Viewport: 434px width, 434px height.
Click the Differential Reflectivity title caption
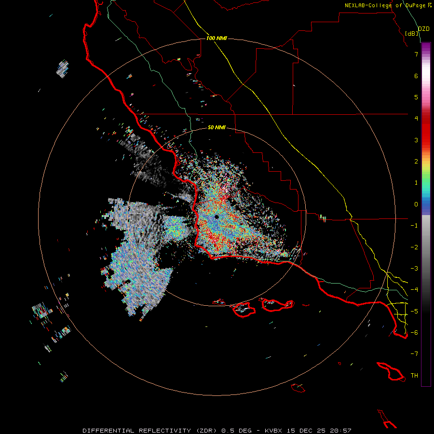(x=217, y=431)
